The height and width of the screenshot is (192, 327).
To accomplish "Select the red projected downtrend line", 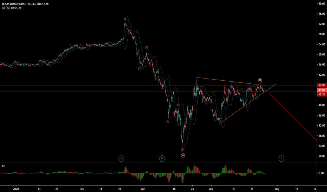I will point(293,117).
